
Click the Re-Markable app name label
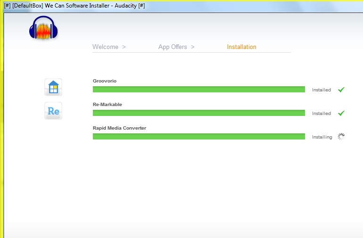107,105
